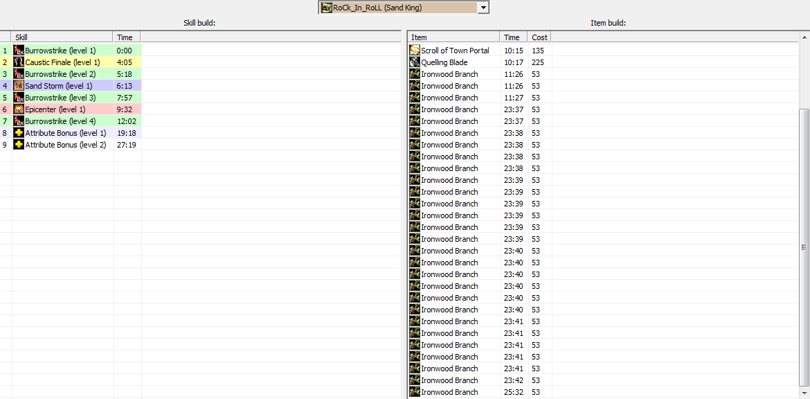The width and height of the screenshot is (810, 399).
Task: Select the Attribute Bonus (level 2) row text
Action: pos(66,145)
